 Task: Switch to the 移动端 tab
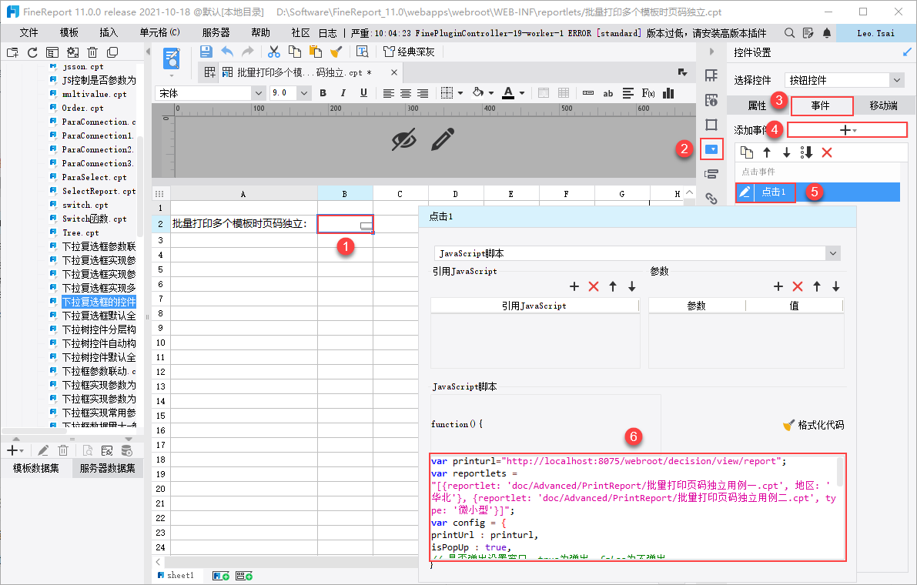coord(884,105)
